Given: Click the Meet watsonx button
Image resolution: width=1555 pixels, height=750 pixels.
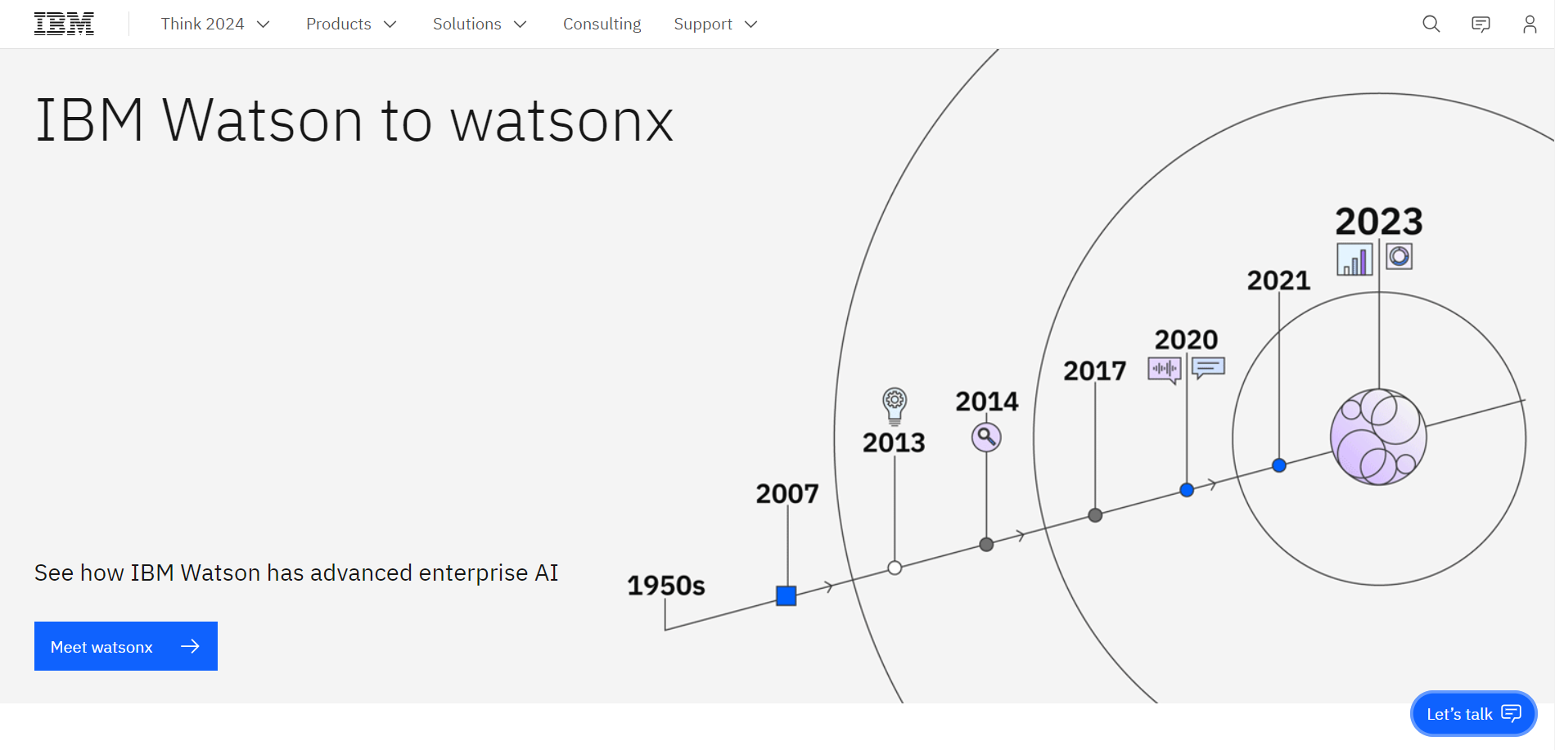Looking at the screenshot, I should point(124,646).
